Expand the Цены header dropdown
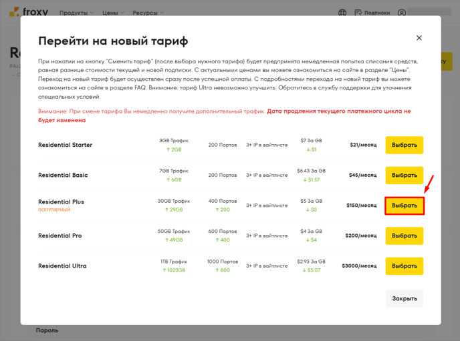This screenshot has height=341, width=460. click(113, 13)
